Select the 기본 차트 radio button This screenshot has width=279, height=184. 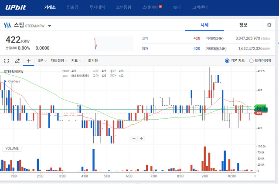(227, 61)
